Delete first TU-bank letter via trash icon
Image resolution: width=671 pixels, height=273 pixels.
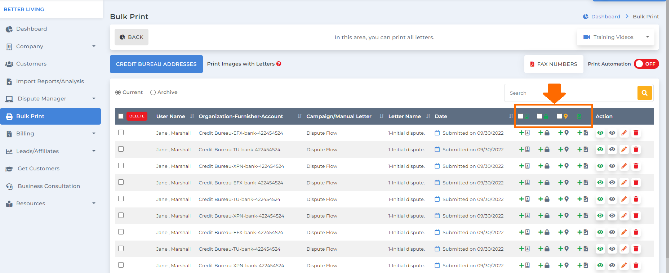(x=636, y=149)
